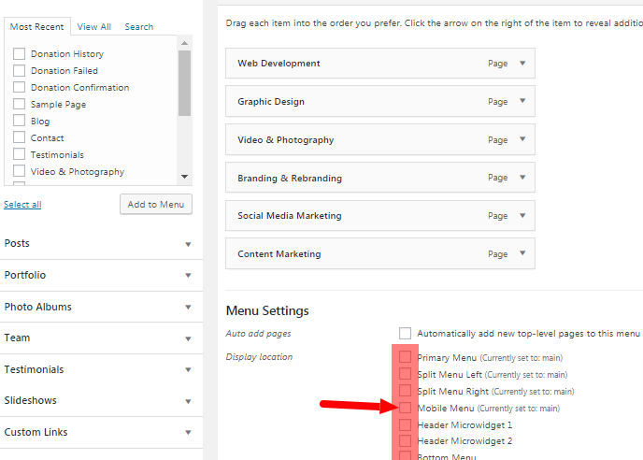The width and height of the screenshot is (643, 460).
Task: Click scroll down arrow in pages list
Action: (184, 177)
